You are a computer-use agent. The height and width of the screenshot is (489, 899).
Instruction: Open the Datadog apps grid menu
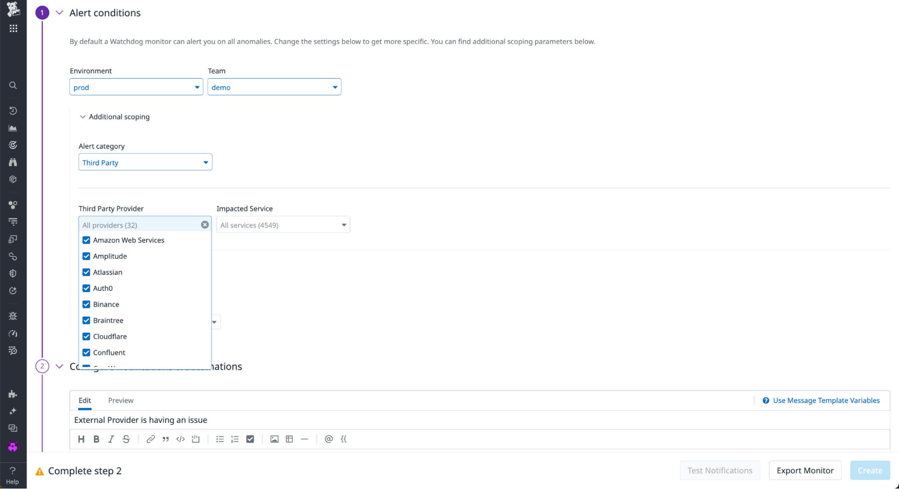pos(13,28)
